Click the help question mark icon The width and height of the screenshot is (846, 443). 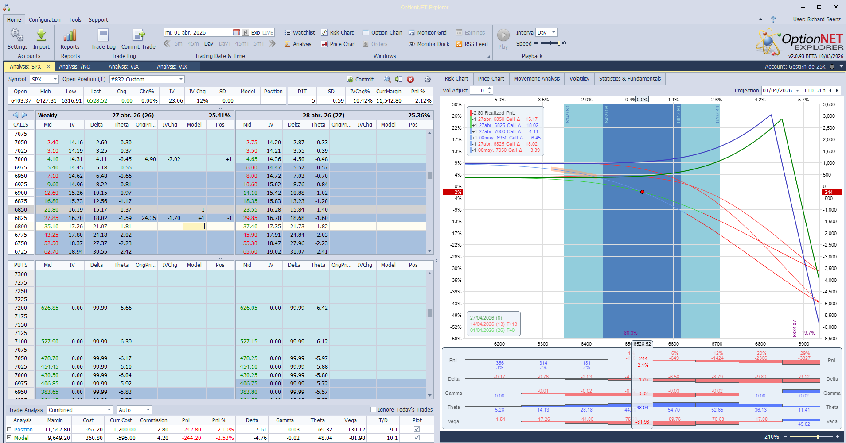[x=773, y=19]
